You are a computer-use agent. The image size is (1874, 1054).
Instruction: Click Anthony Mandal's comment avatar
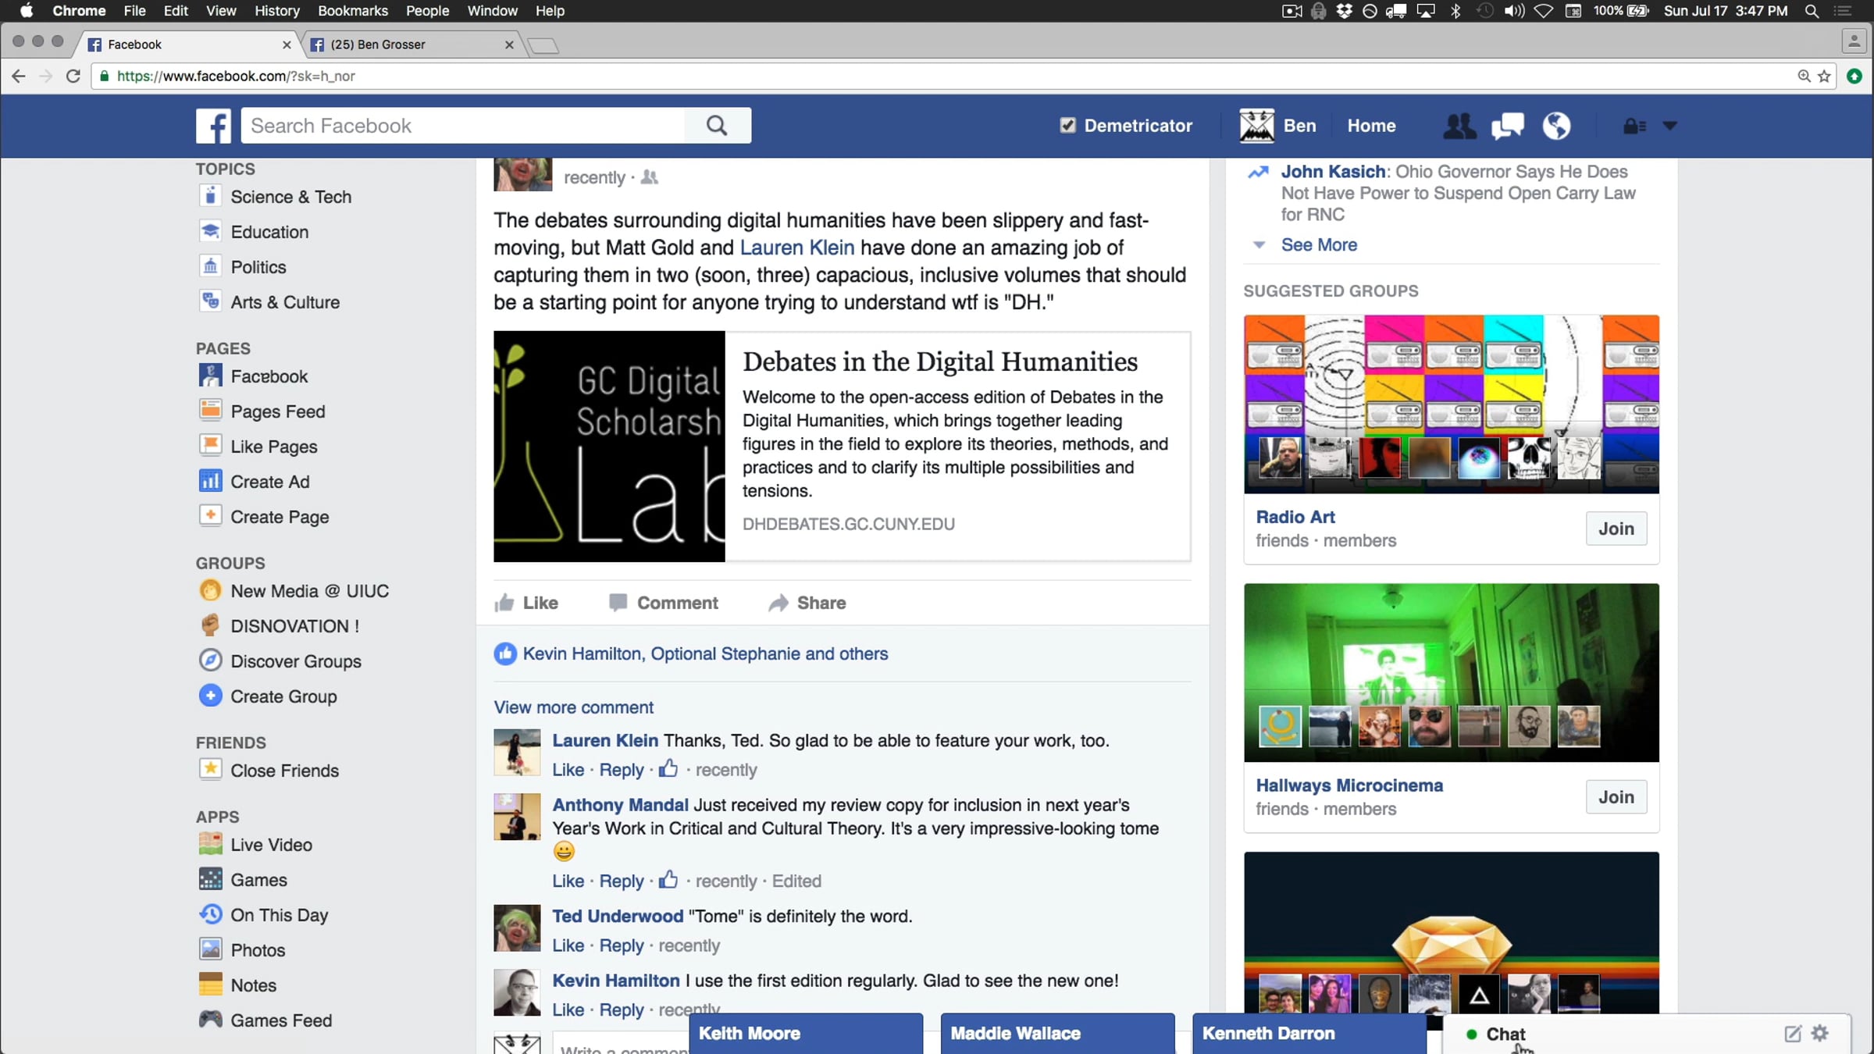click(x=517, y=817)
